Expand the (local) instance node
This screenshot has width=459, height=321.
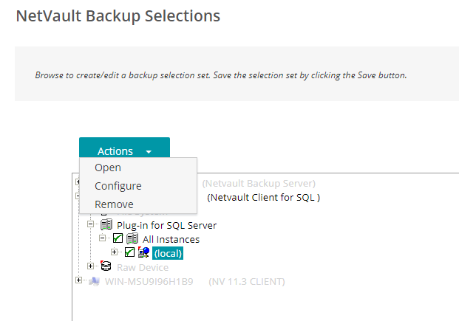(x=114, y=252)
